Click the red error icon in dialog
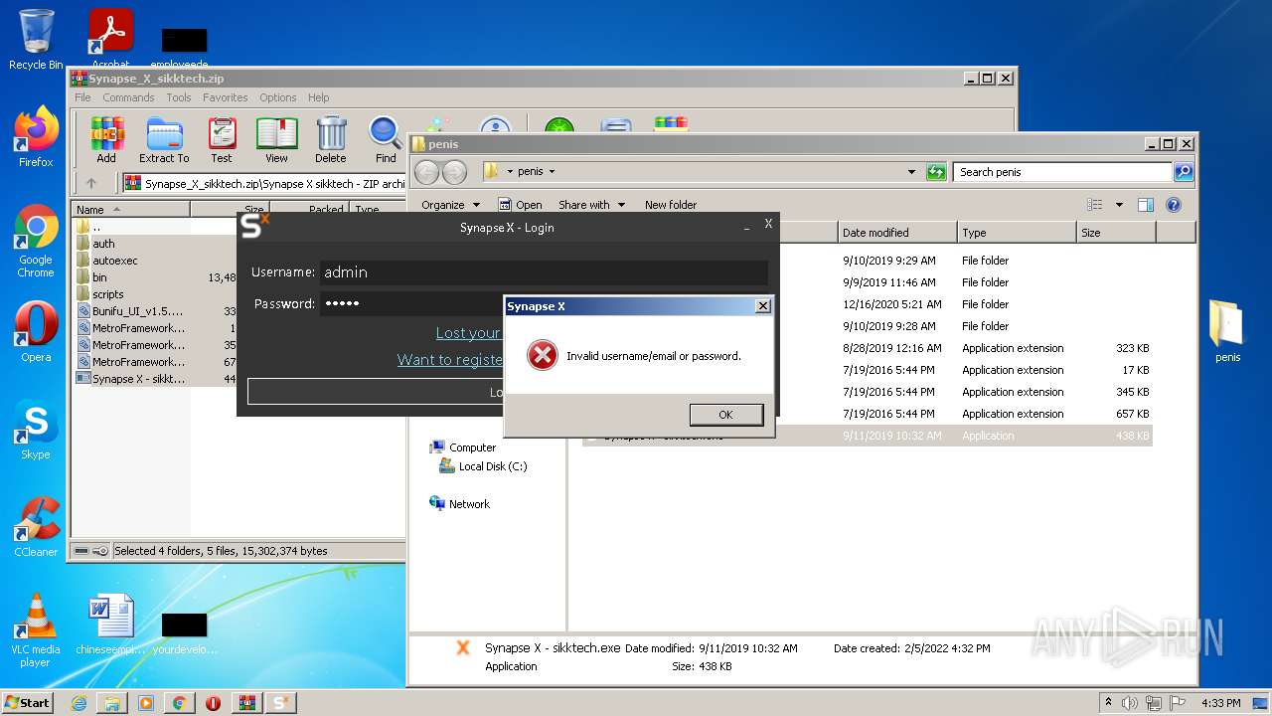 (x=542, y=355)
